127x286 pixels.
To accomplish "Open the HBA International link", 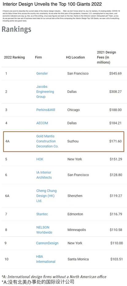I will pyautogui.click(x=45, y=259).
